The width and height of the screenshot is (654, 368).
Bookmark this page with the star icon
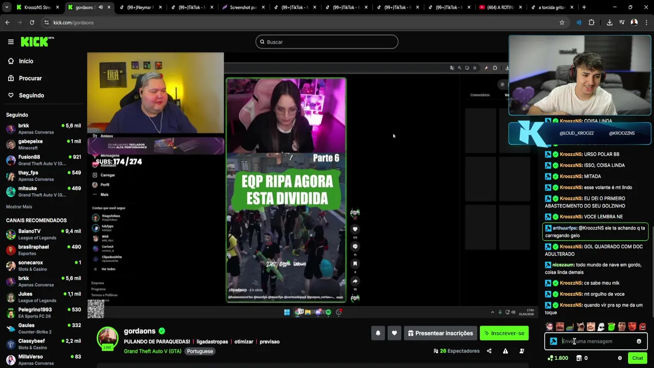562,22
